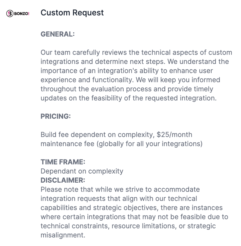The image size is (241, 246).
Task: Select the GENERAL section heading
Action: [x=57, y=34]
